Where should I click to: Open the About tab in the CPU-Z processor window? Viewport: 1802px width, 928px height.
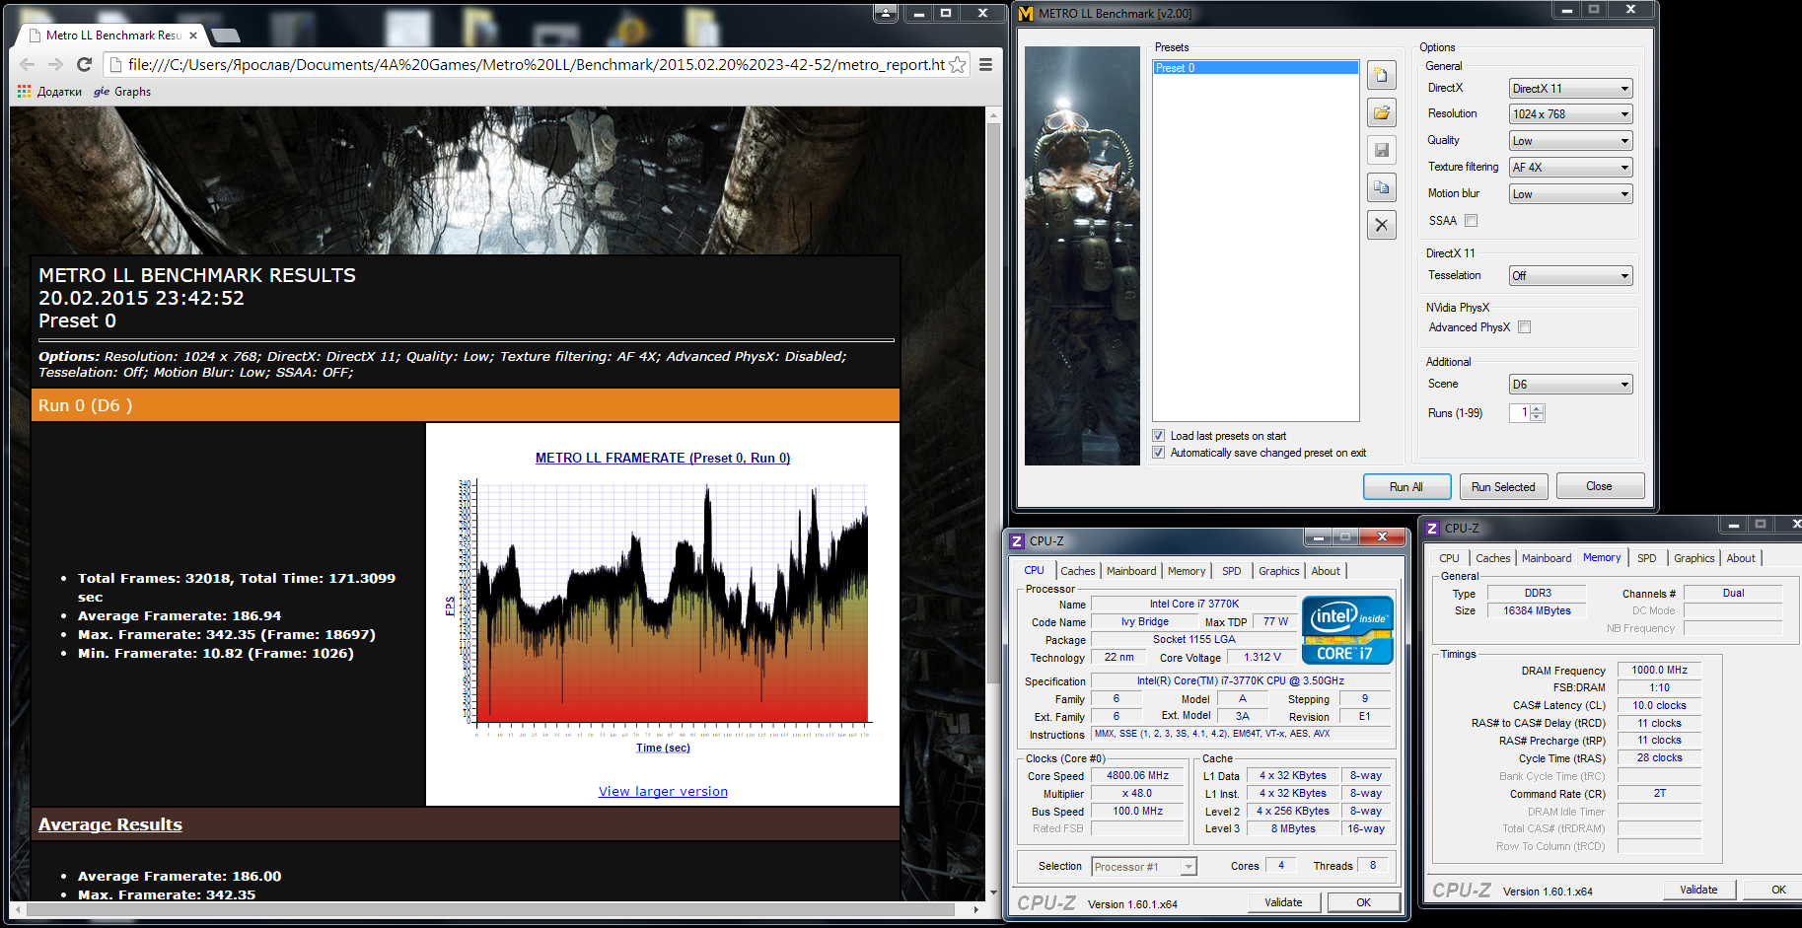tap(1326, 571)
